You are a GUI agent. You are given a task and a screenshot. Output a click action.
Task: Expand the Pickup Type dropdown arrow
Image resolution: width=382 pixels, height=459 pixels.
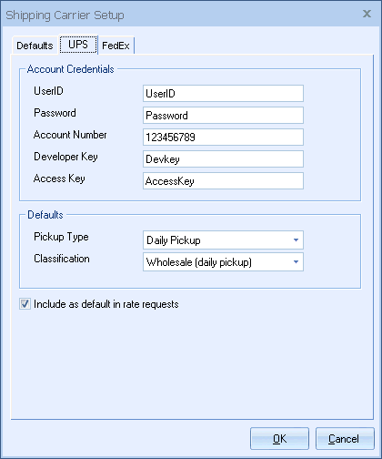pos(297,240)
